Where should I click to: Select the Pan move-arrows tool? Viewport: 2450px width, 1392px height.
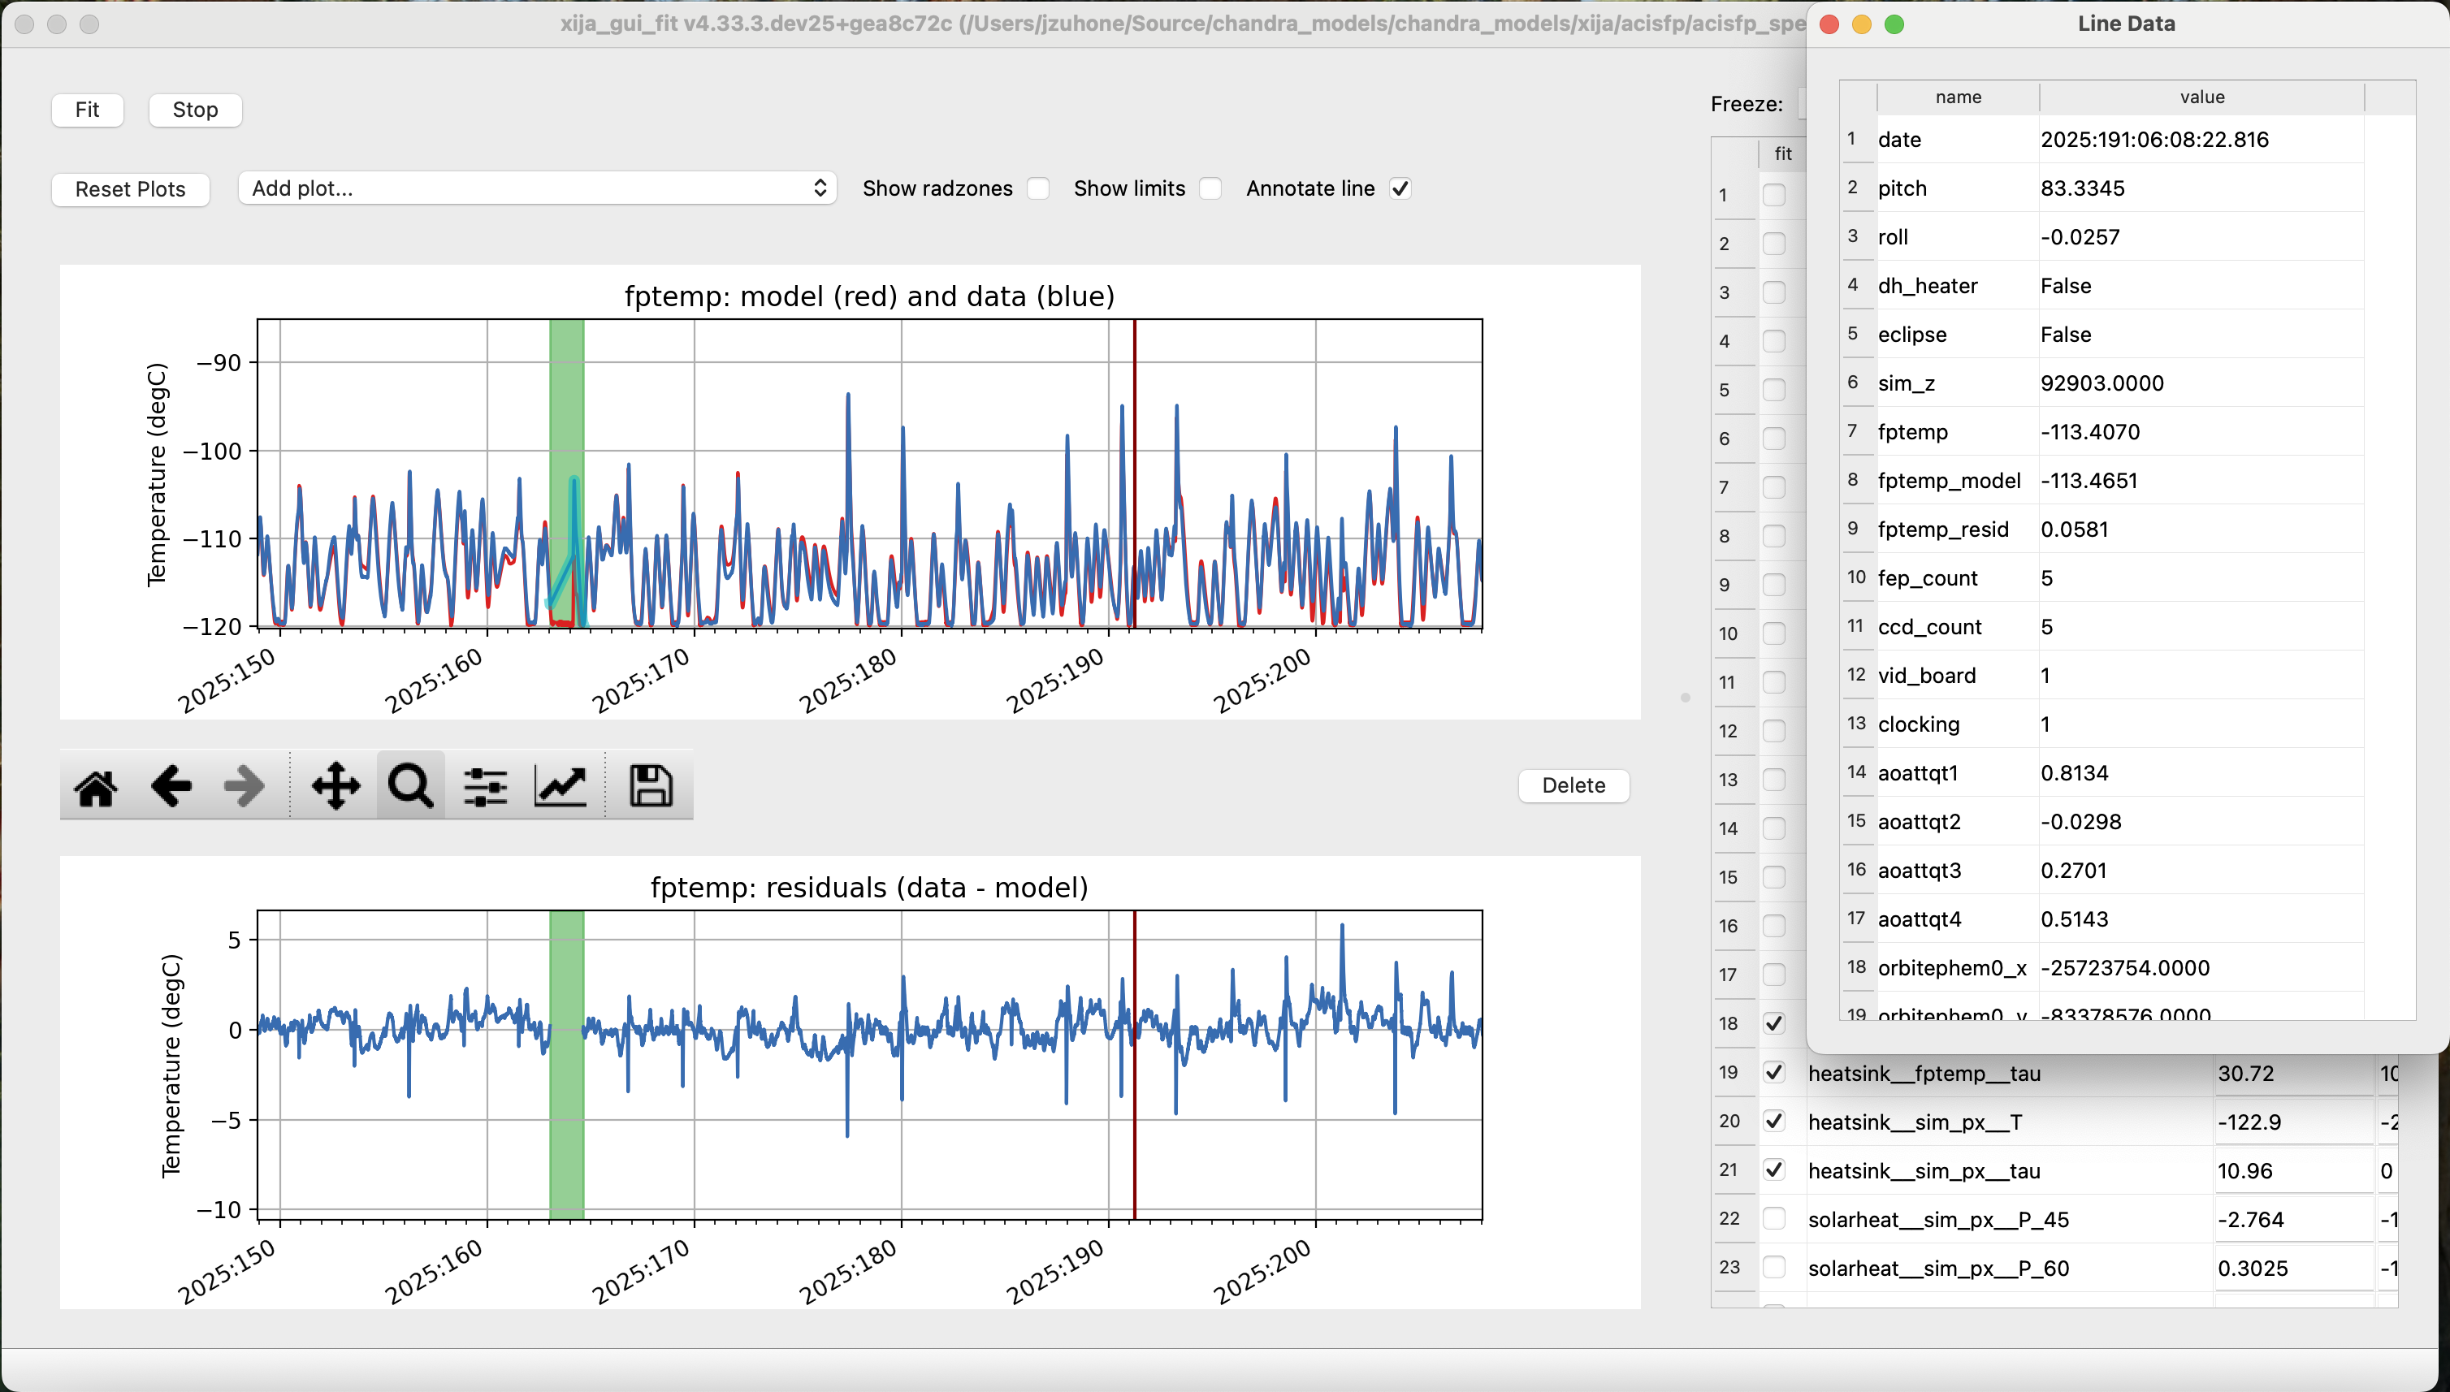pyautogui.click(x=335, y=788)
